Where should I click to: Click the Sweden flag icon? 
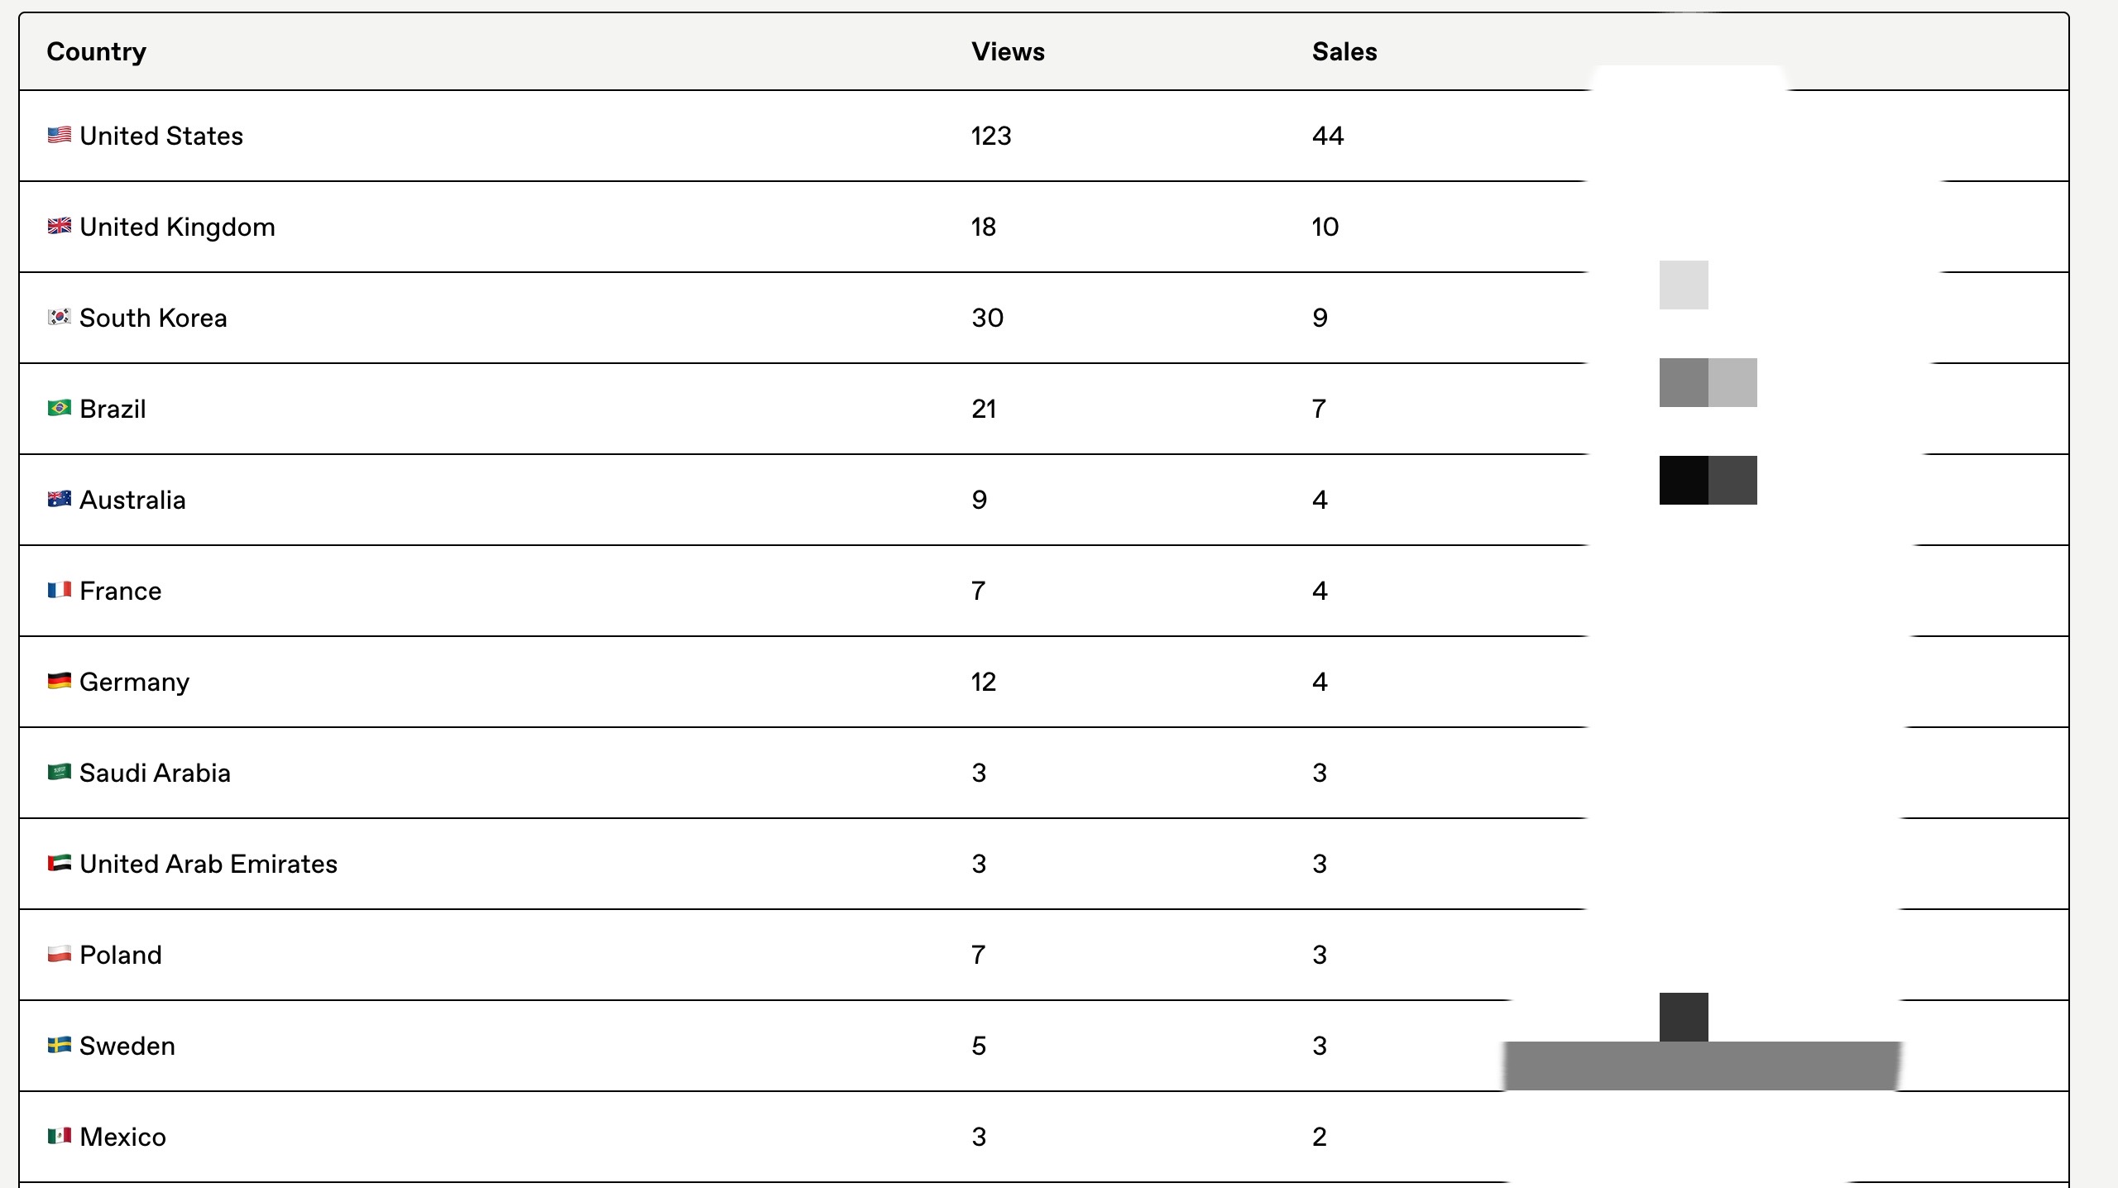(59, 1045)
